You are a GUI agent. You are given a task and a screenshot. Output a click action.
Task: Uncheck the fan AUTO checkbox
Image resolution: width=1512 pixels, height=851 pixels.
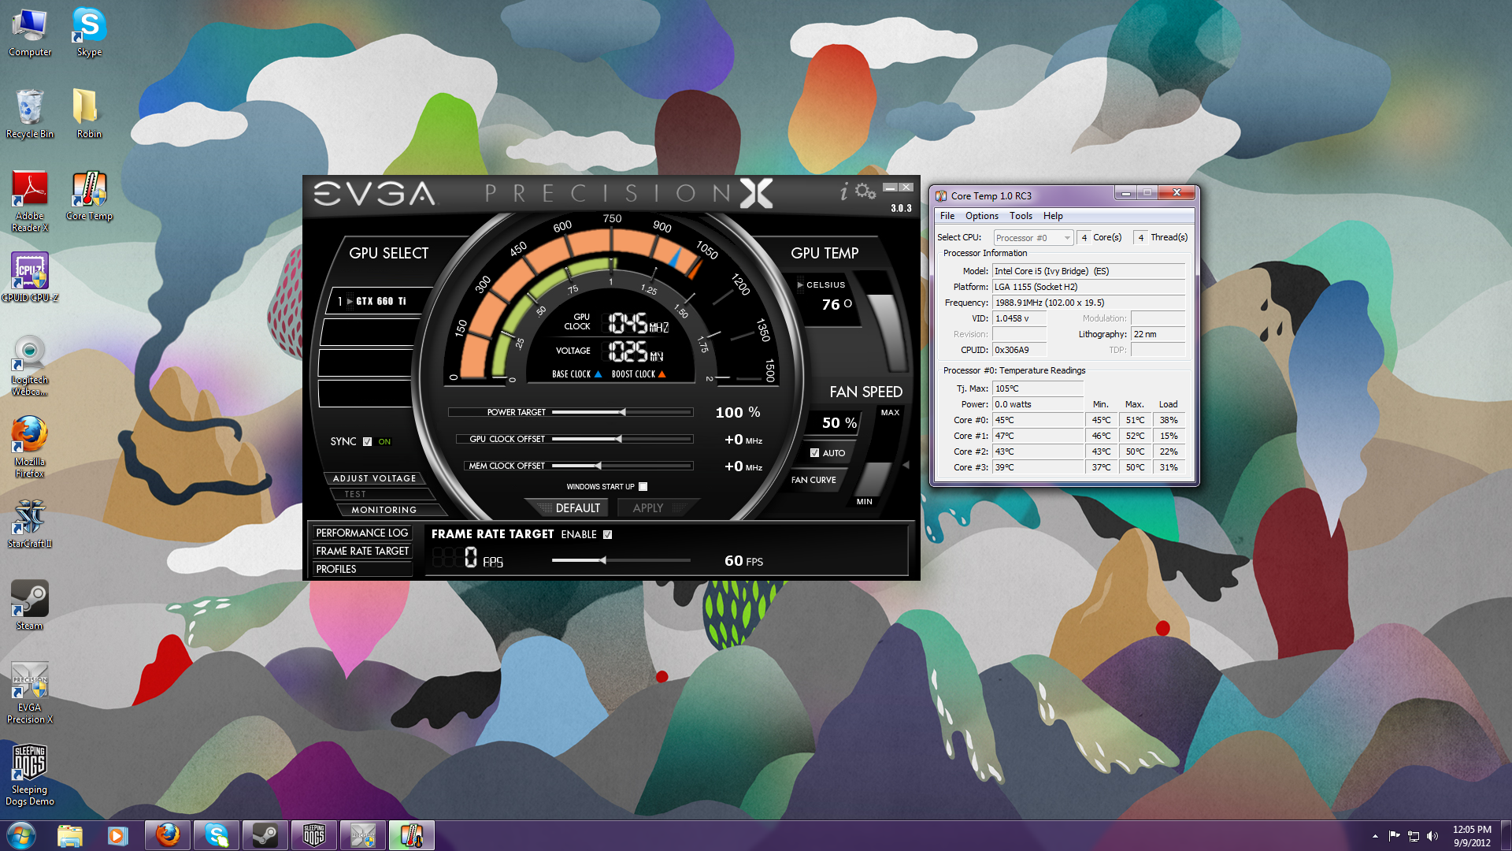(x=814, y=453)
